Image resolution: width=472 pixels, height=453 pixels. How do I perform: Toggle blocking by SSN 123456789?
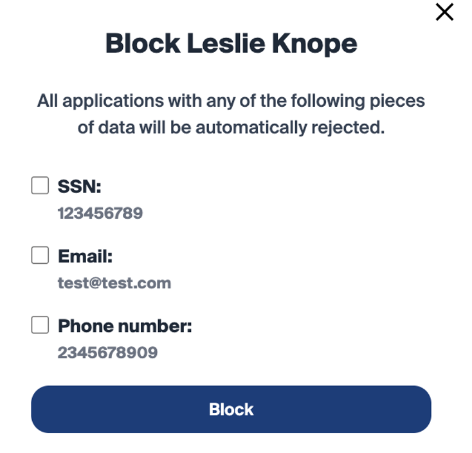pyautogui.click(x=40, y=186)
